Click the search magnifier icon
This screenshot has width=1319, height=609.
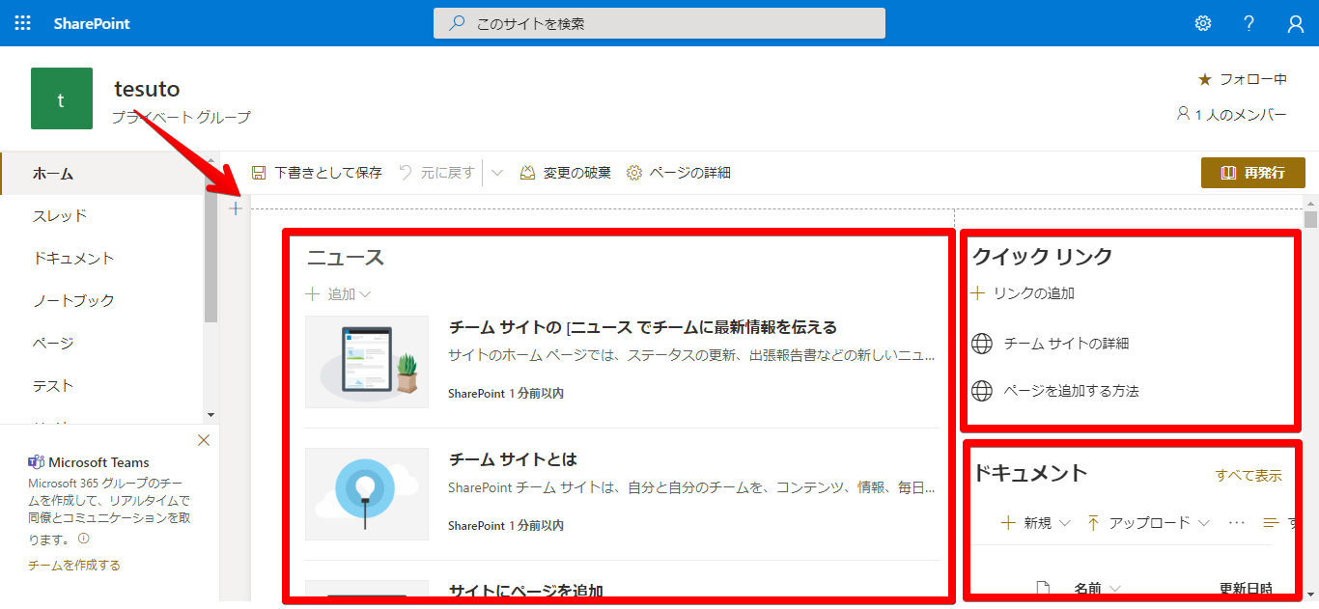[x=458, y=23]
